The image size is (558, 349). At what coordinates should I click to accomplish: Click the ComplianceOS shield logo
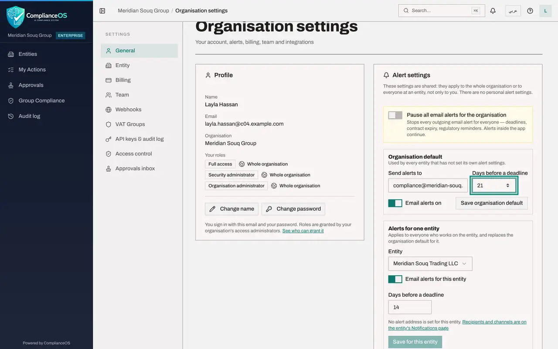(16, 17)
